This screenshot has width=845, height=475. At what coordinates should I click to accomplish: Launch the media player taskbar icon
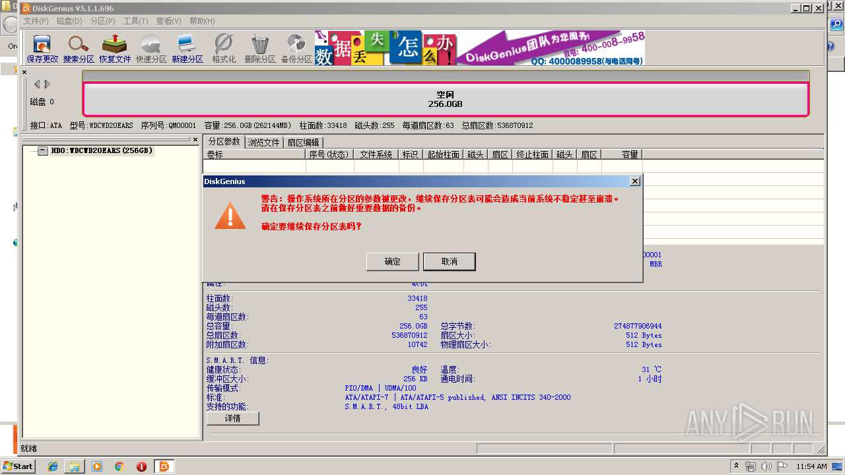tap(97, 466)
